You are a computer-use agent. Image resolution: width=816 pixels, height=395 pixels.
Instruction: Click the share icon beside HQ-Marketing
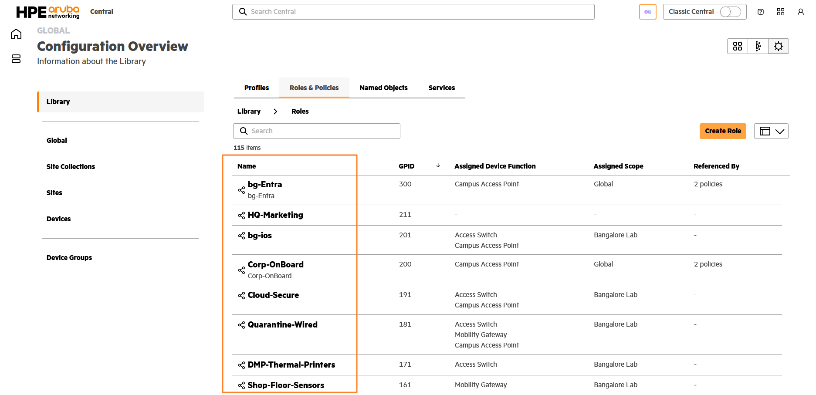pyautogui.click(x=241, y=216)
